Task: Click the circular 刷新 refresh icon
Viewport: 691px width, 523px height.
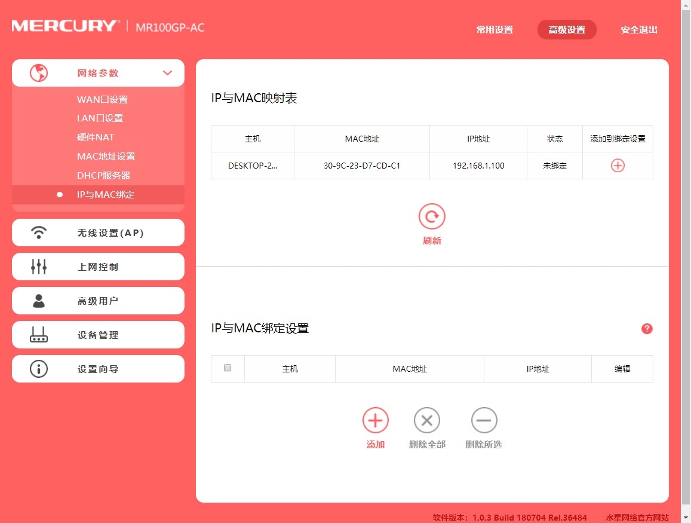Action: coord(432,216)
